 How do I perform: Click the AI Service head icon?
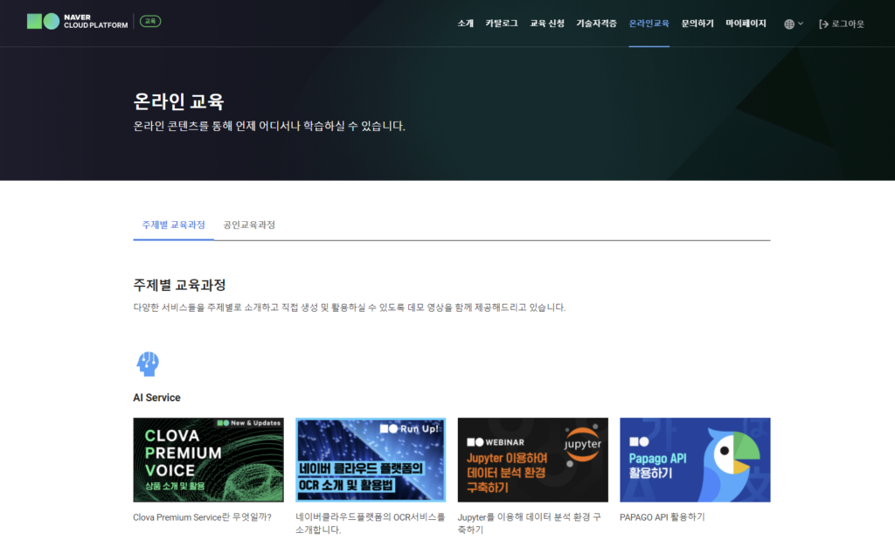point(147,364)
